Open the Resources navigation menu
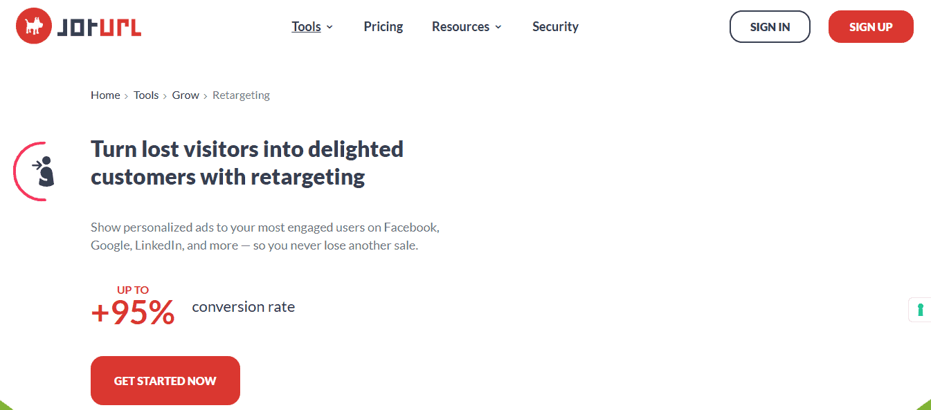Image resolution: width=931 pixels, height=410 pixels. click(460, 26)
